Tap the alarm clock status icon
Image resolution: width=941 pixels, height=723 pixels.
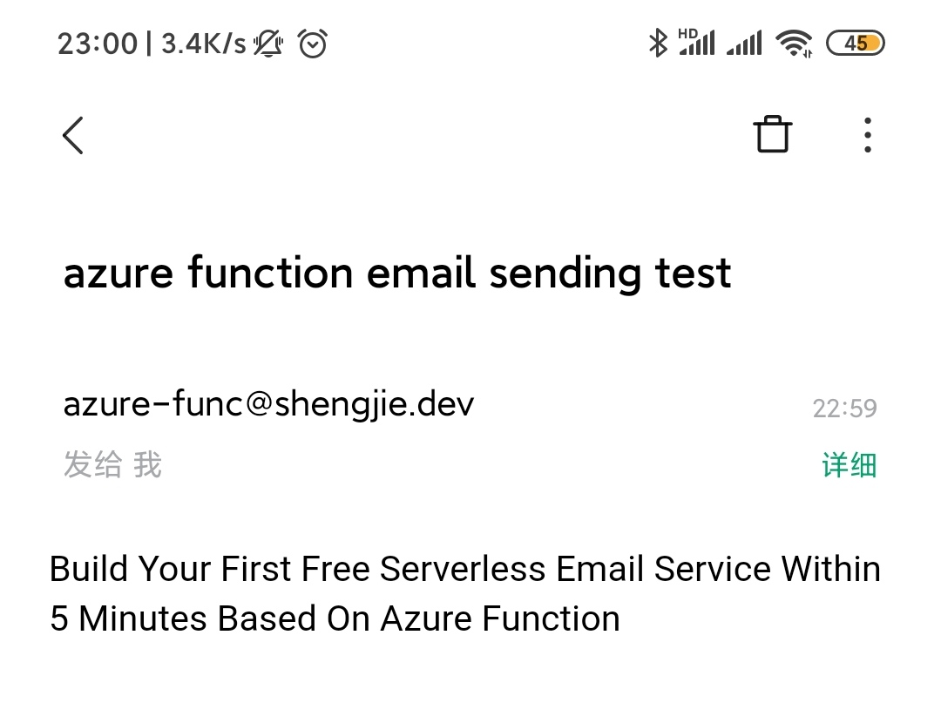click(313, 43)
